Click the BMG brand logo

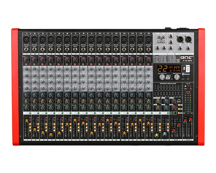(187, 57)
